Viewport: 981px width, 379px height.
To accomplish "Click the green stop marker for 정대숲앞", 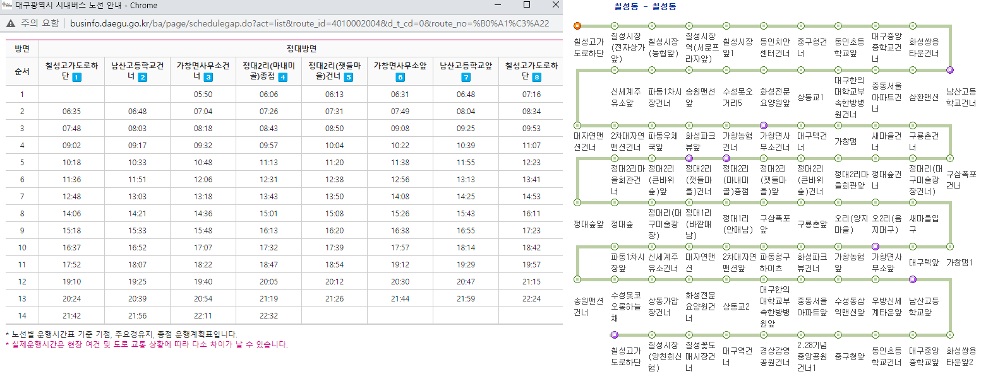I will 577,202.
